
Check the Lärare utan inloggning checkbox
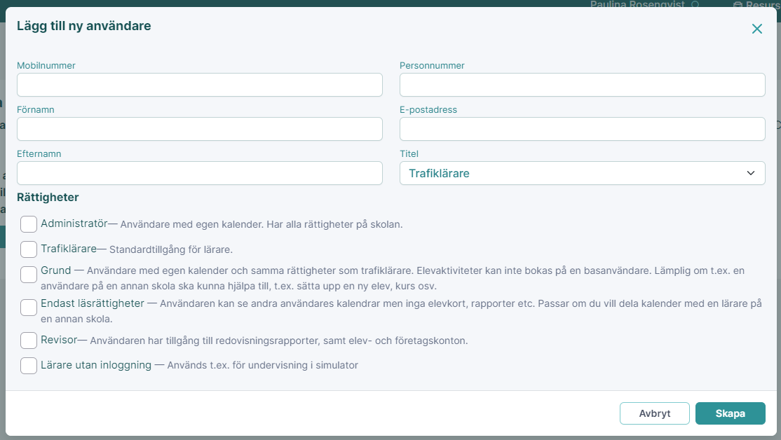pos(29,365)
